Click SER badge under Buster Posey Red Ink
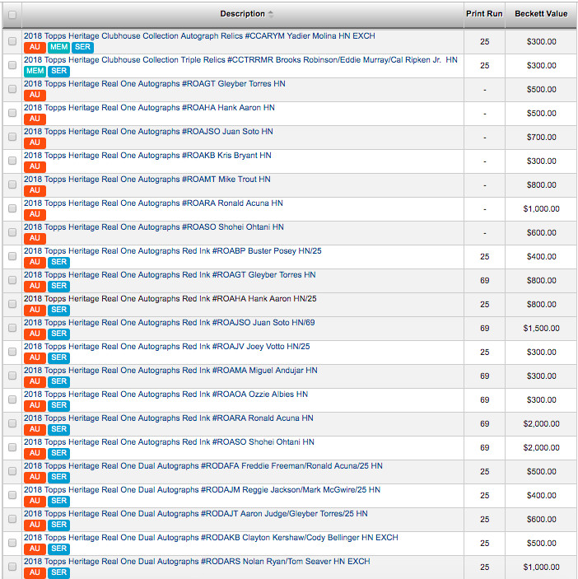Viewport: 578px width, 579px height. point(58,262)
